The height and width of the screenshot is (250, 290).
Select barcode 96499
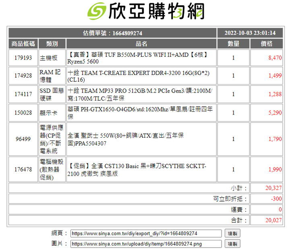(23, 139)
